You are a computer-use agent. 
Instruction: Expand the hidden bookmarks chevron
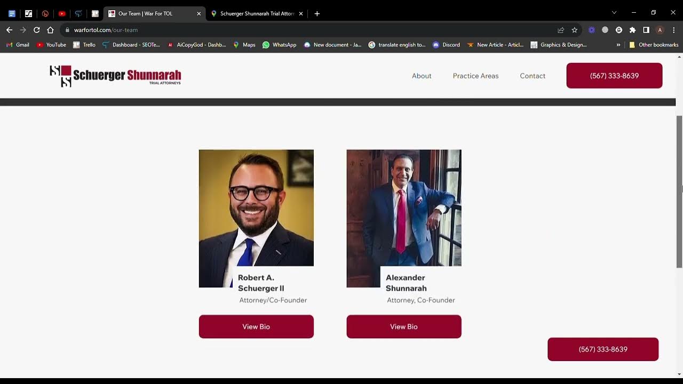(618, 45)
